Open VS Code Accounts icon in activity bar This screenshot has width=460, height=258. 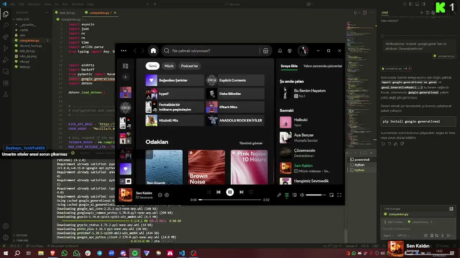5,226
